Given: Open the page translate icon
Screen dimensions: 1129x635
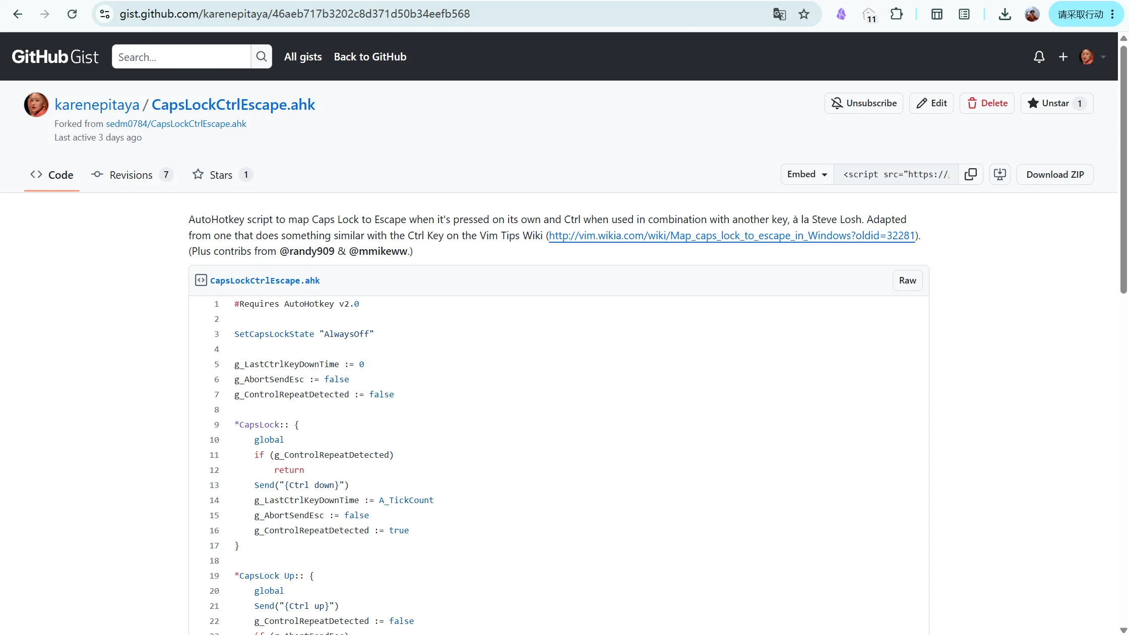Looking at the screenshot, I should click(779, 14).
